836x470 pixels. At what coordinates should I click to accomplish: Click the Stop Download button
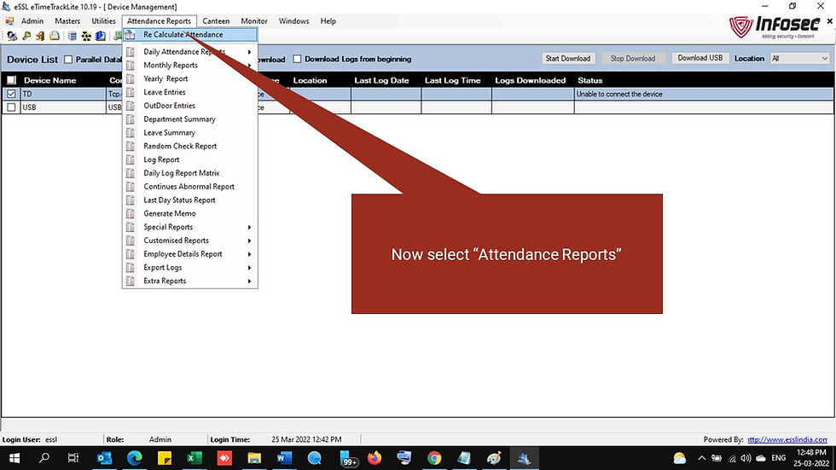click(633, 59)
